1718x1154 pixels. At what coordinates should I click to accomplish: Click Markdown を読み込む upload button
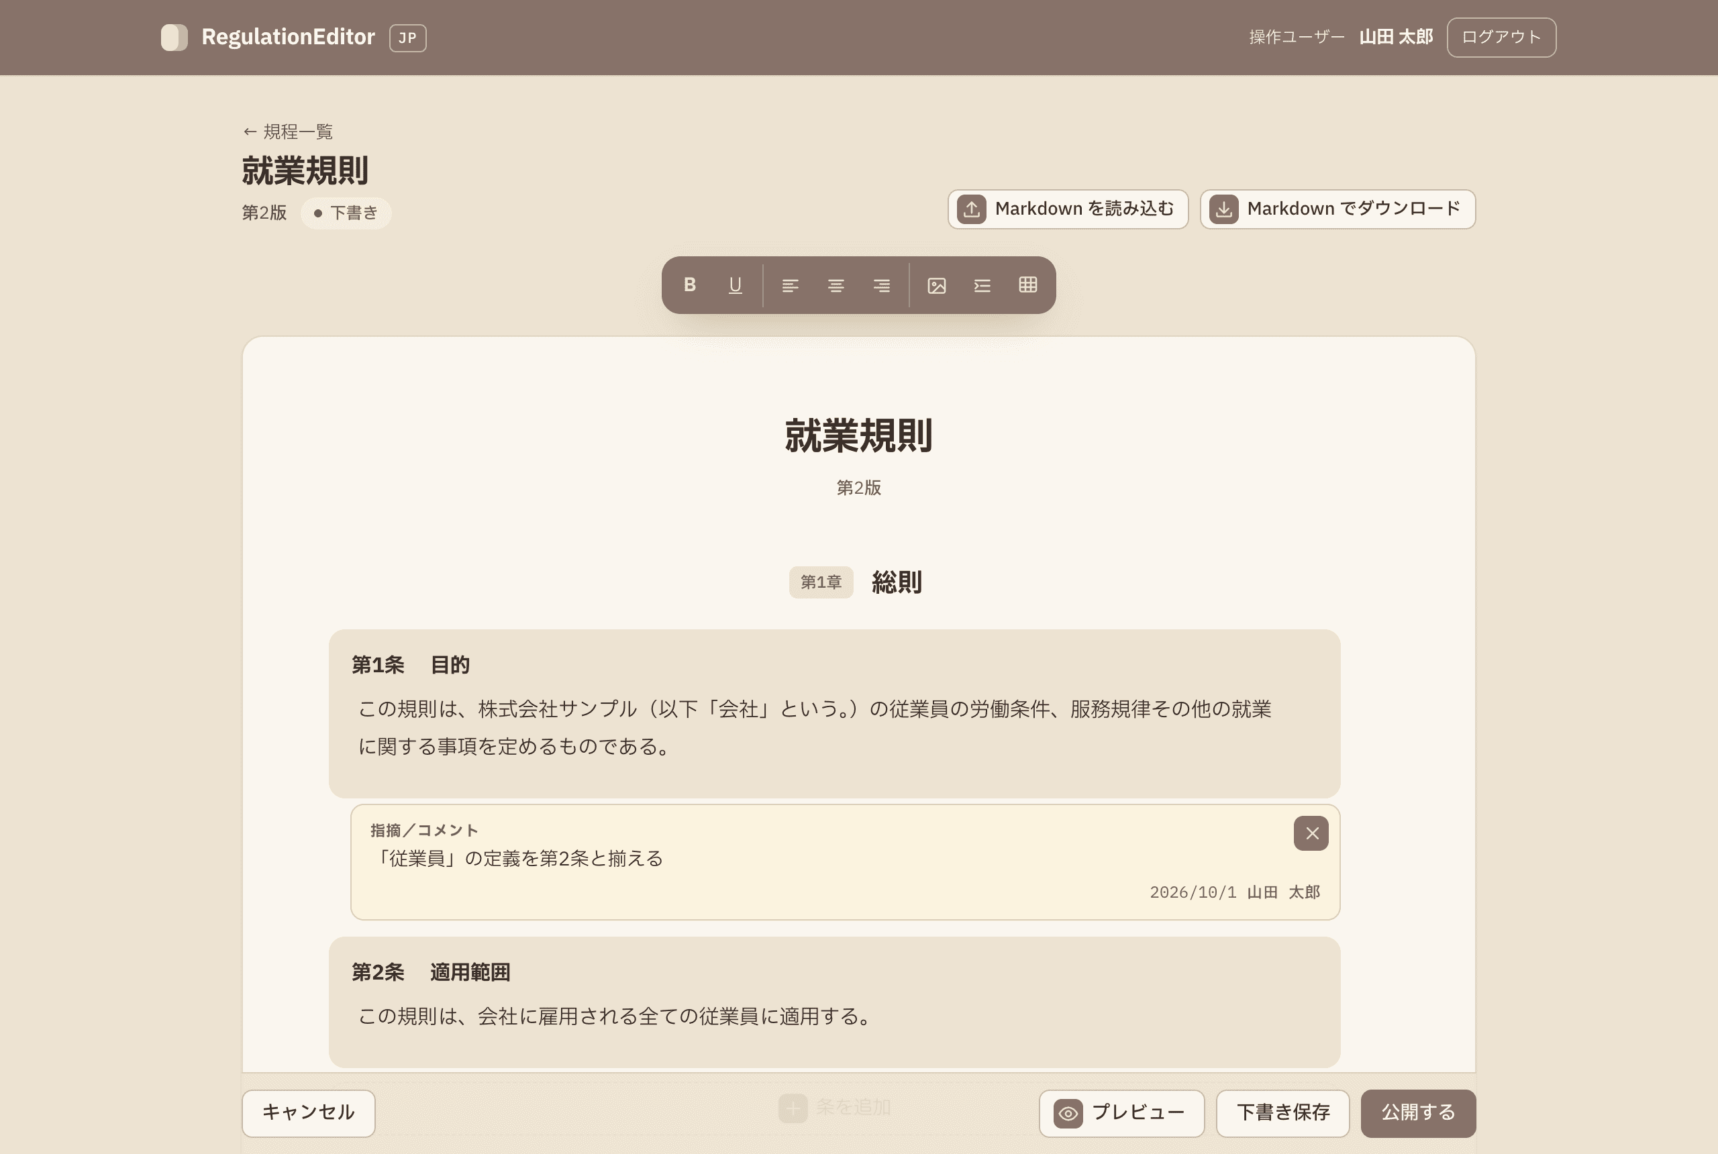[1067, 209]
